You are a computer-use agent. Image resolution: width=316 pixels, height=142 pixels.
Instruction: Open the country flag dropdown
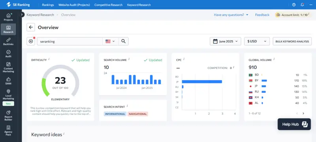110,41
